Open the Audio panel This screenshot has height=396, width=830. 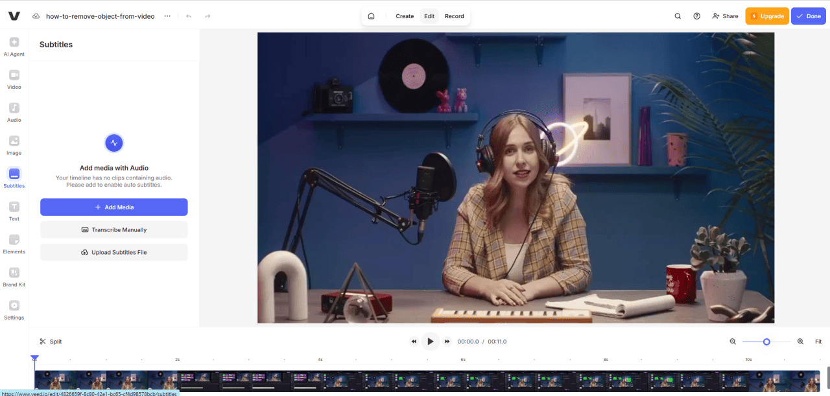click(14, 112)
